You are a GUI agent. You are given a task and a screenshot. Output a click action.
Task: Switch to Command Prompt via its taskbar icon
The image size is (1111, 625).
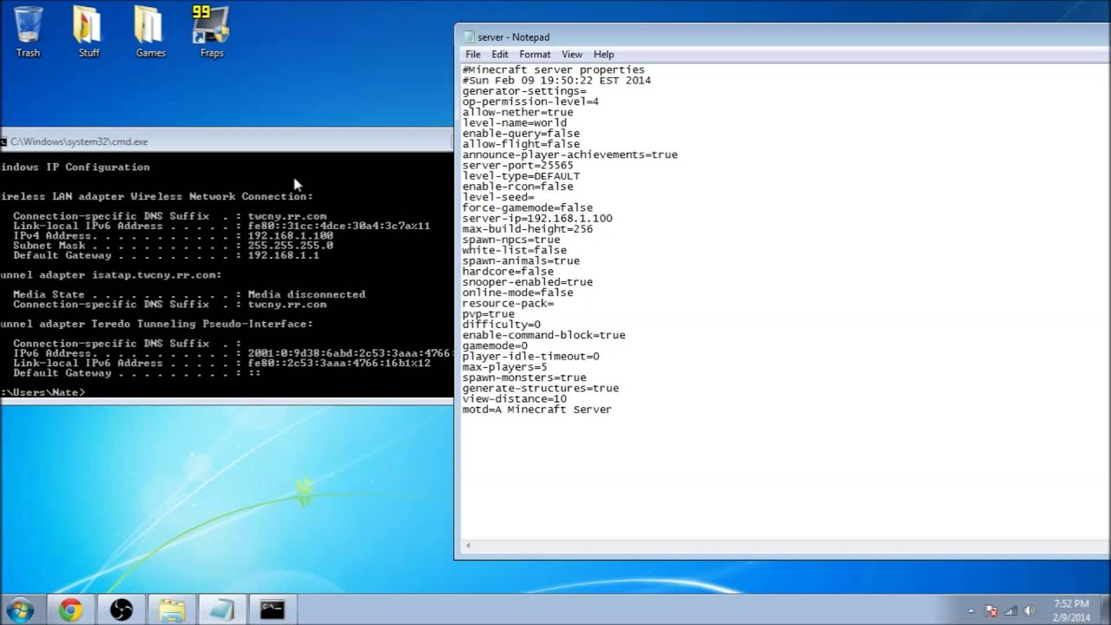[273, 609]
